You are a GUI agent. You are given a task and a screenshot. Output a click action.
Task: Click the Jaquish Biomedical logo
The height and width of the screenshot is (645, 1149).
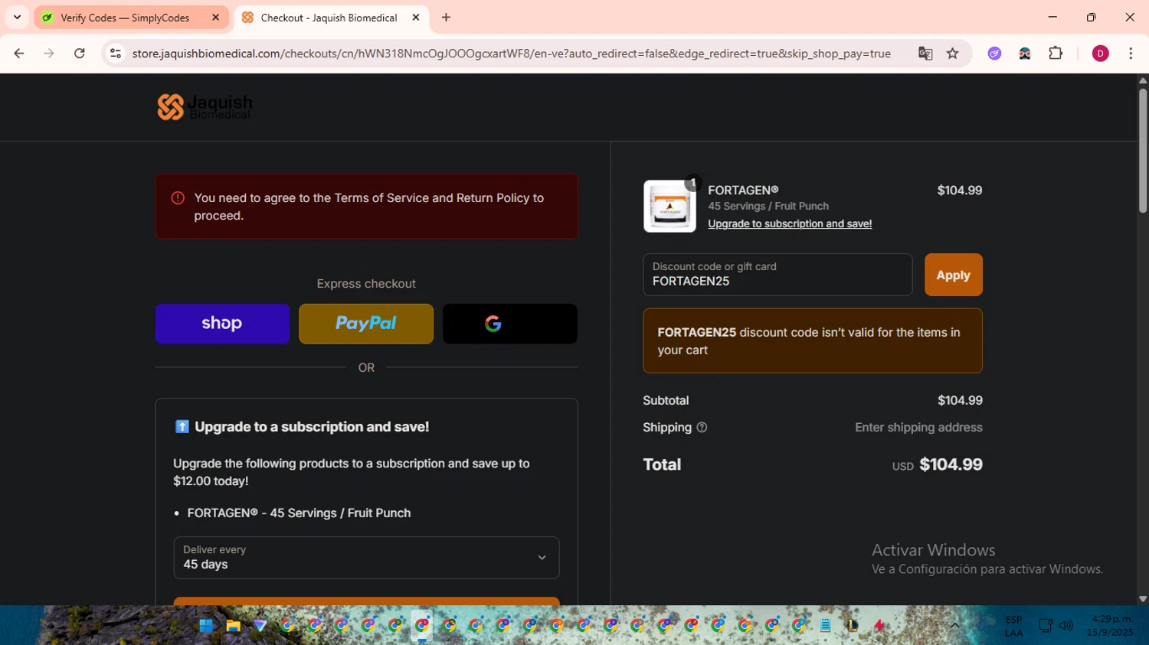205,107
